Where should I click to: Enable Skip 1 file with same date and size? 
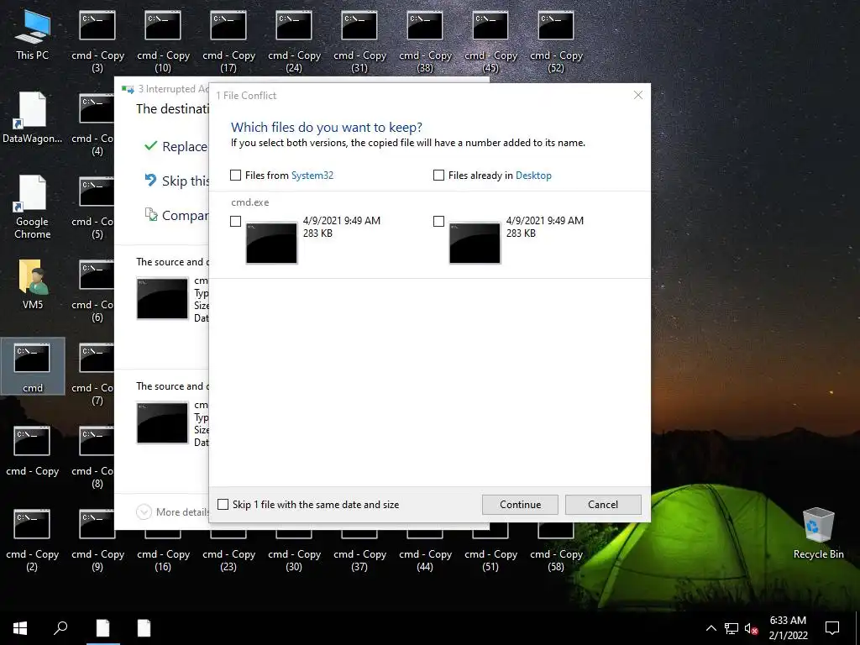point(223,504)
